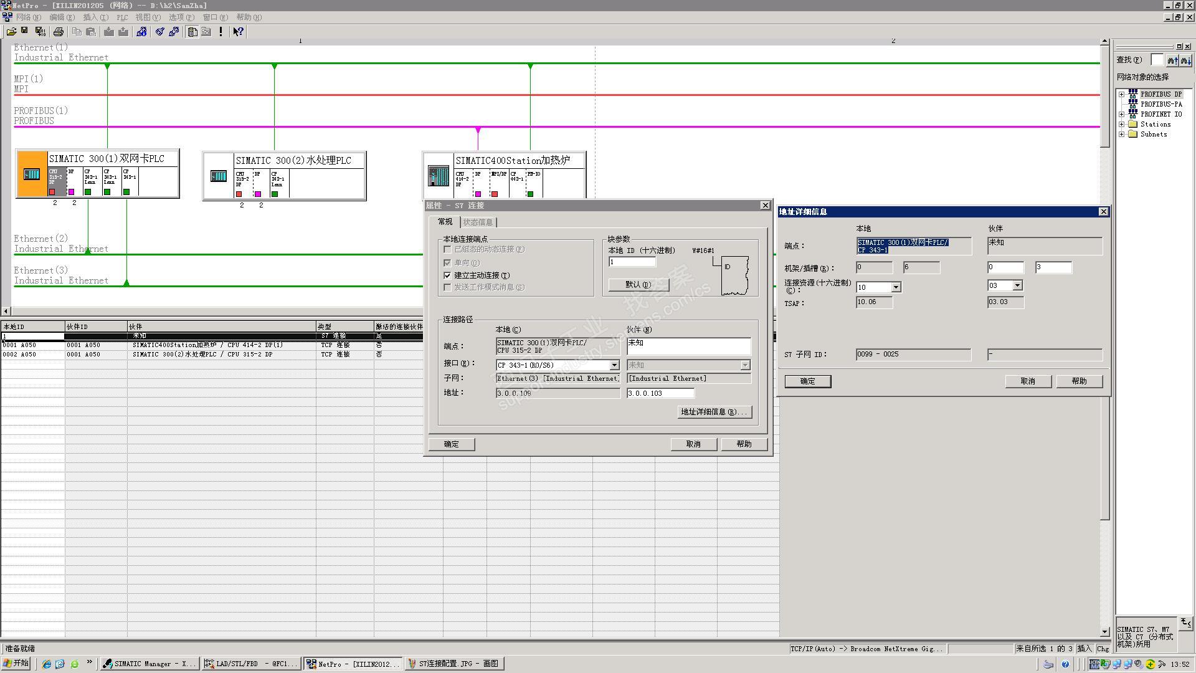Toggle the 建立主动连接 checkbox

[x=447, y=275]
